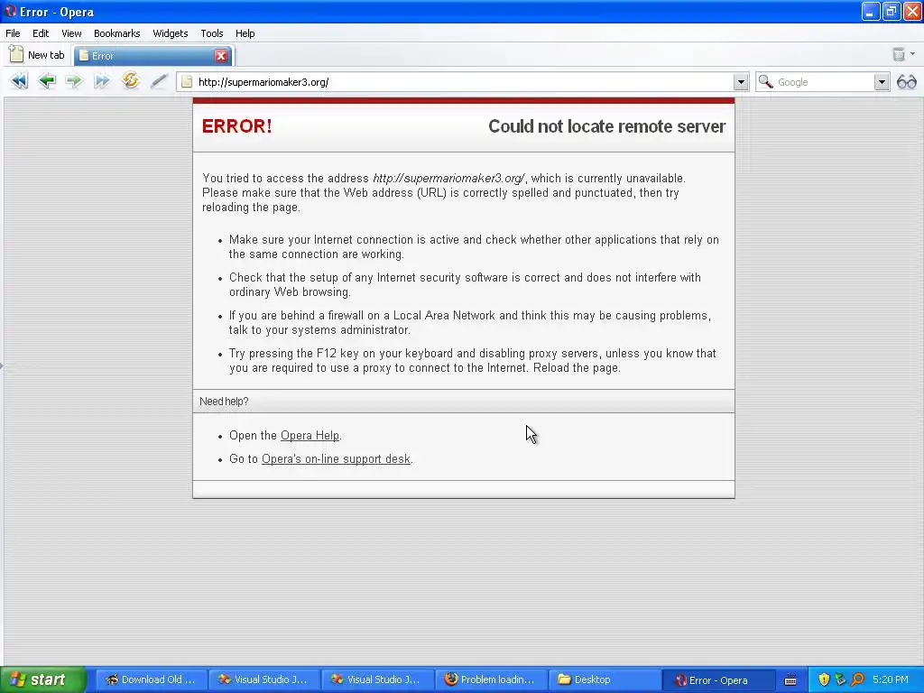Click the Opera logo in title bar
Image resolution: width=924 pixels, height=693 pixels.
click(10, 11)
